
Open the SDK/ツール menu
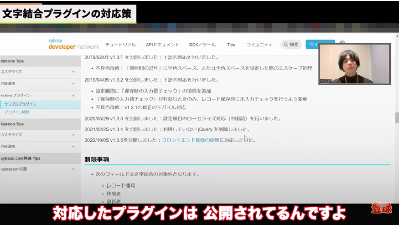point(202,45)
